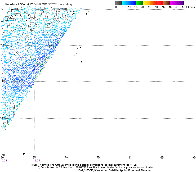Click the red 30-35 knots color segment
The width and height of the screenshot is (196, 172).
click(x=160, y=3)
